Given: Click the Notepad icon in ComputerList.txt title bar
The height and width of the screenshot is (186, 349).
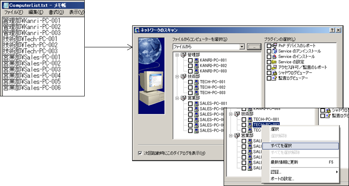Looking at the screenshot, I should coord(6,5).
